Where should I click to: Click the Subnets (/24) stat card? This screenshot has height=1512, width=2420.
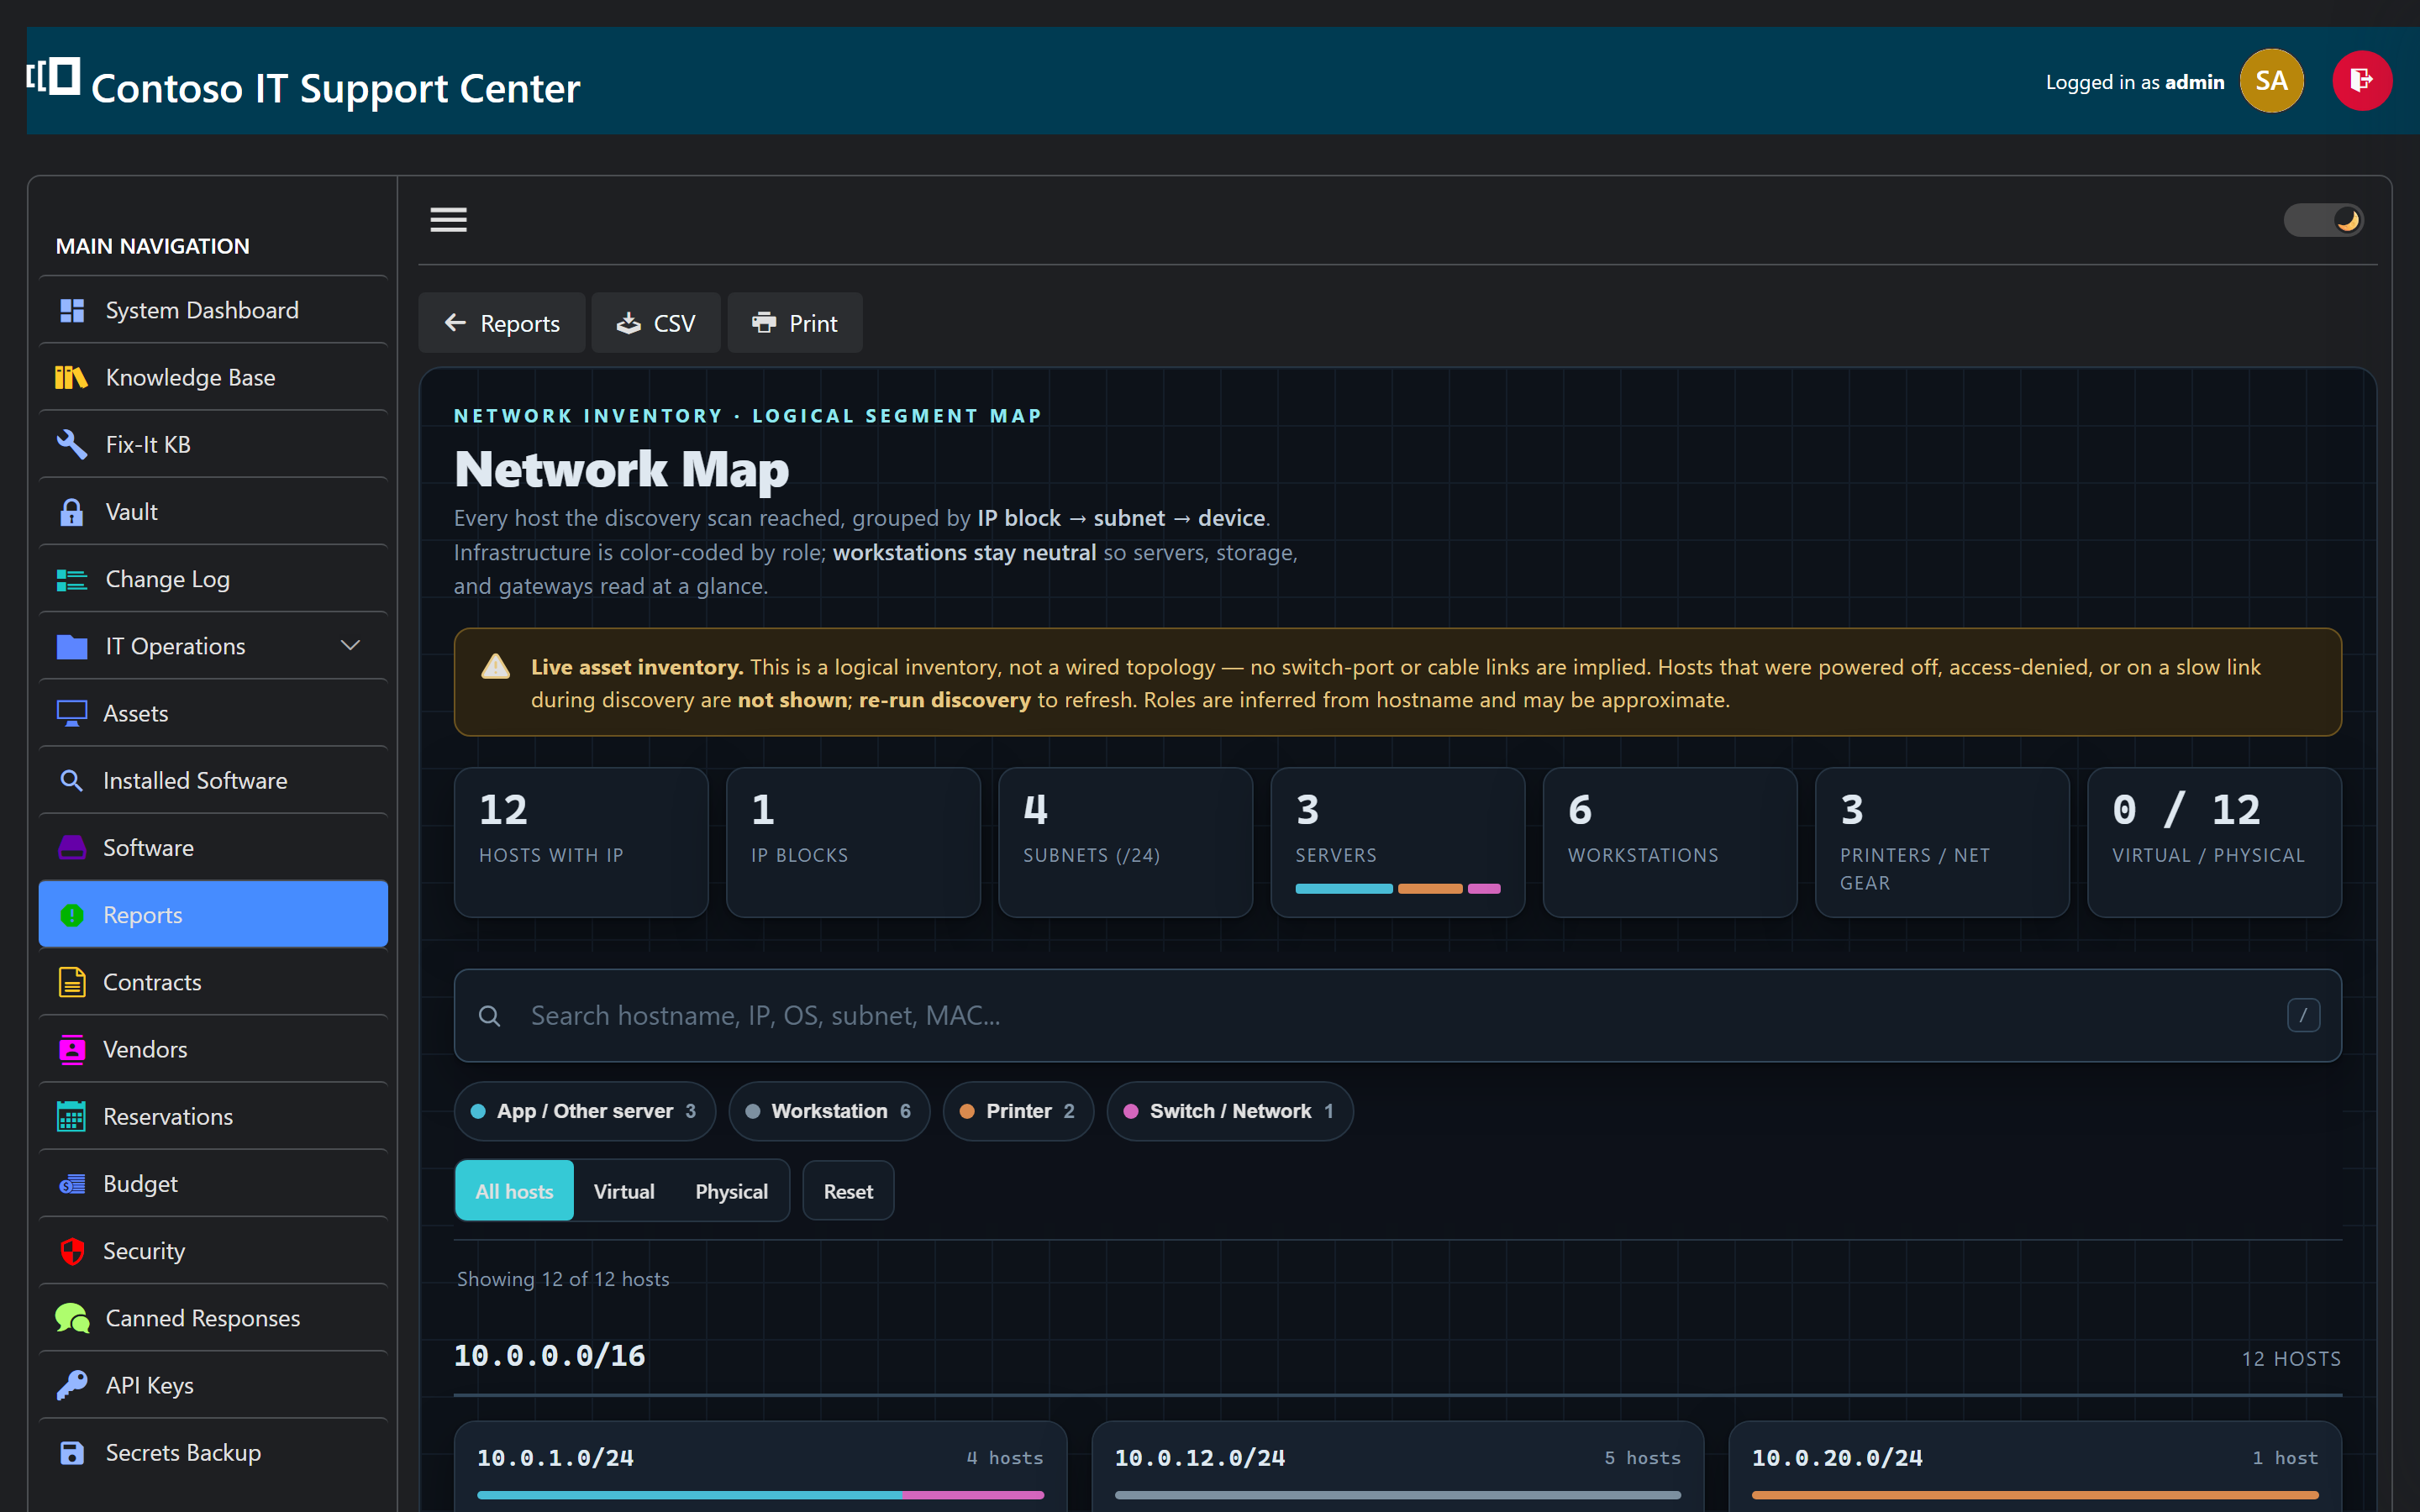(x=1125, y=842)
